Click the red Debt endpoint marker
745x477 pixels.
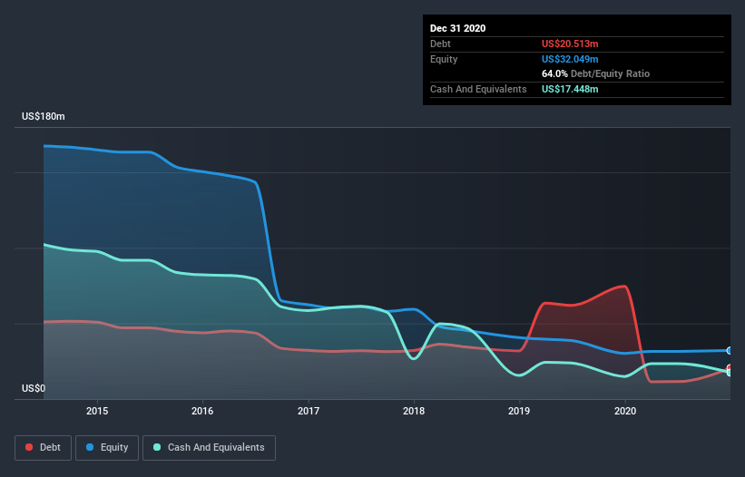point(730,368)
